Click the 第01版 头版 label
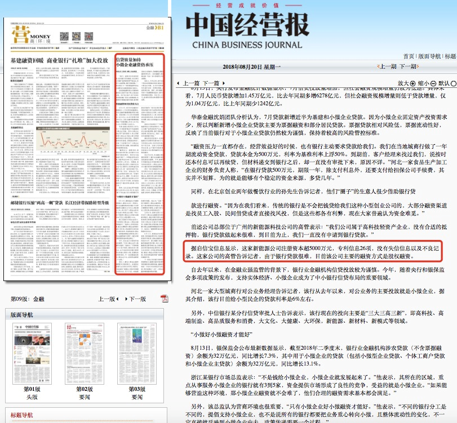Viewport: 457px width, 423px height. tap(32, 393)
